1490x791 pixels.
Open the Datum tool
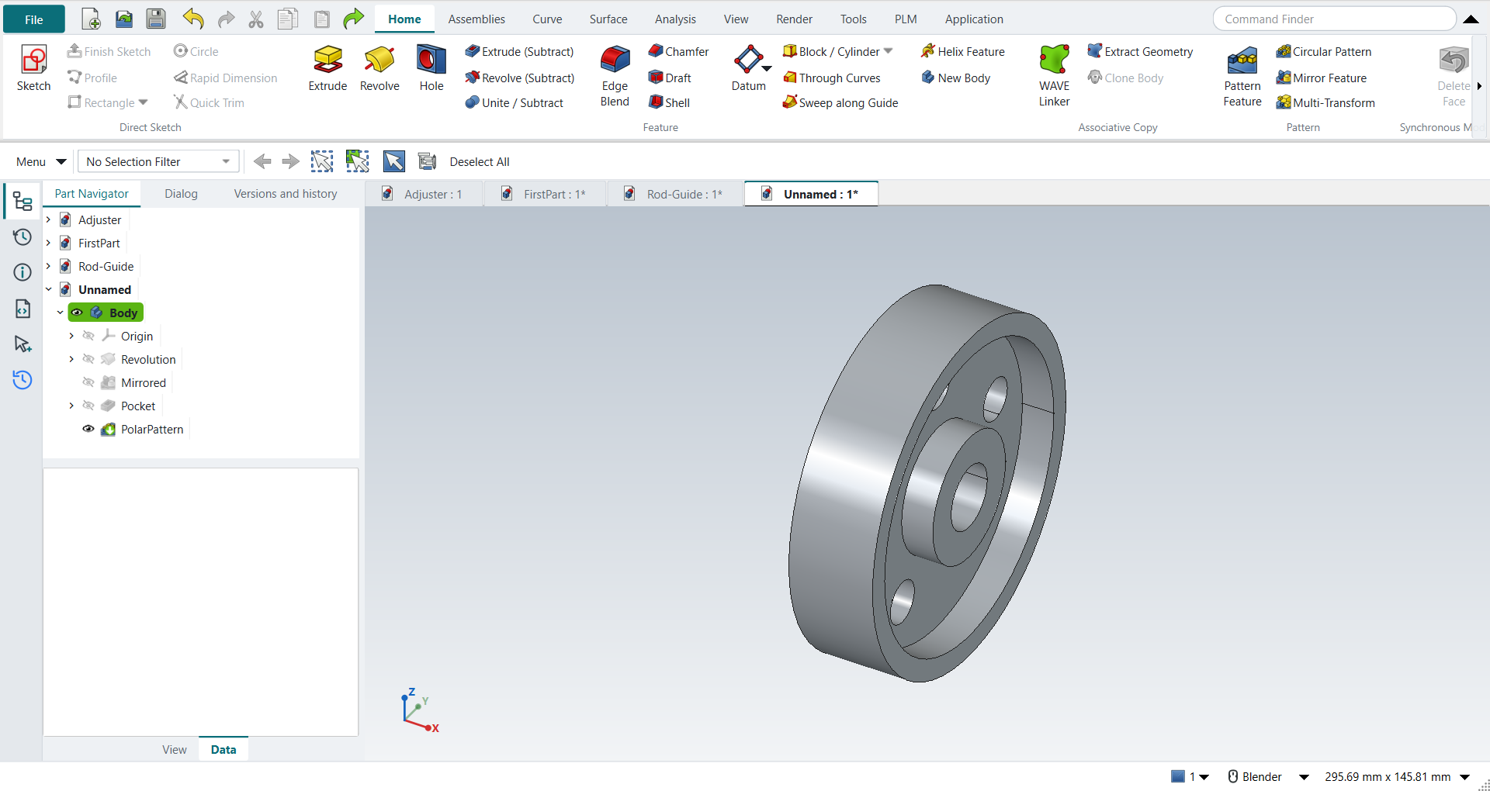[x=749, y=68]
